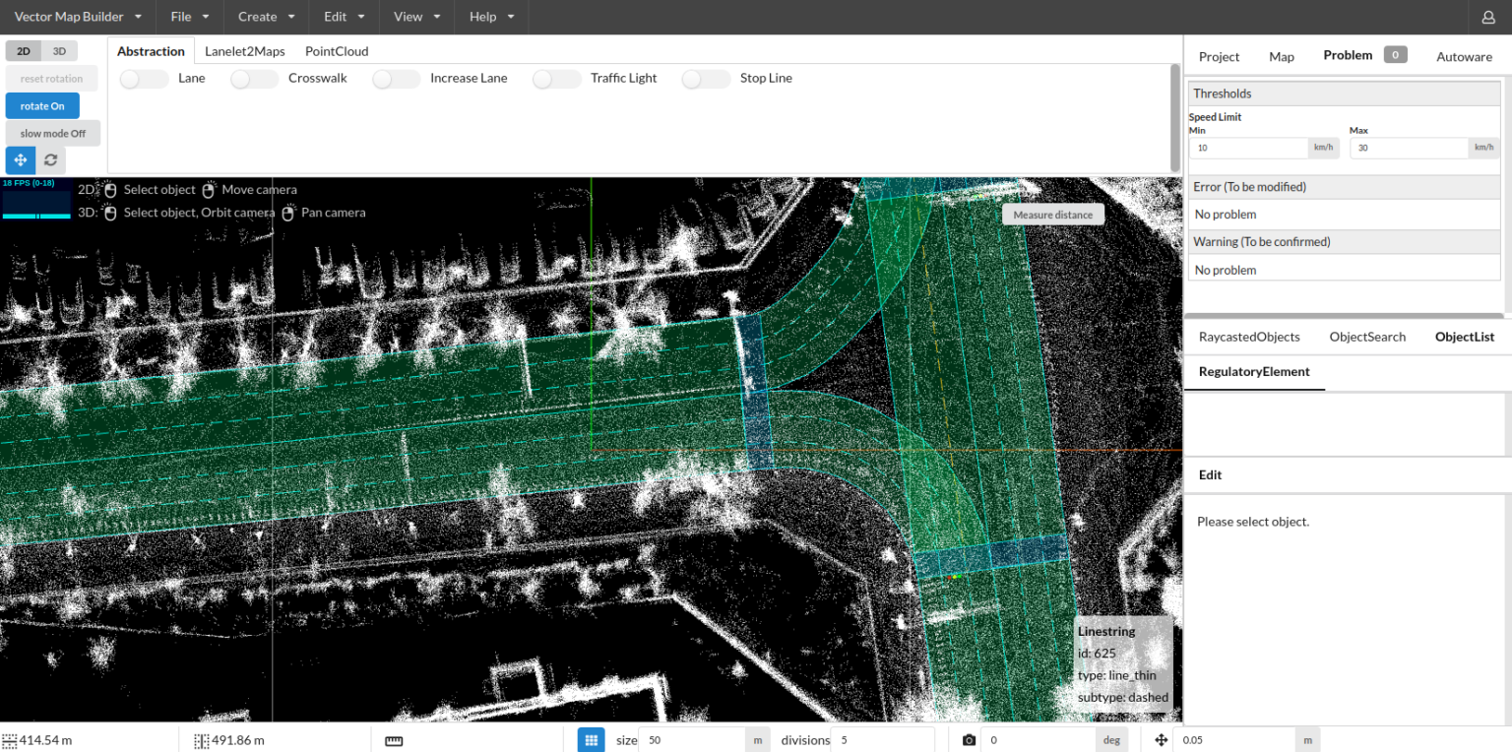Toggle the blue grid icon in status bar
Viewport: 1512px width, 752px height.
(591, 739)
